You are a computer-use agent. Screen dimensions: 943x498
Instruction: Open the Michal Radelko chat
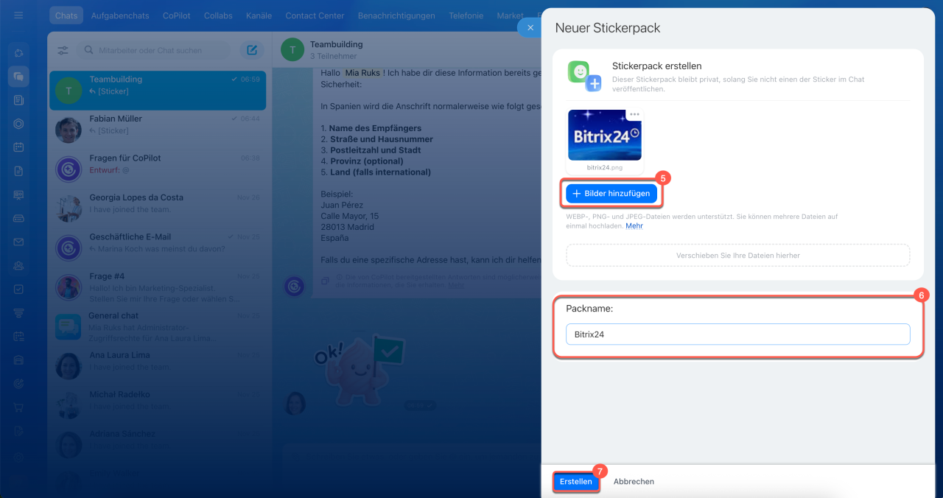pyautogui.click(x=158, y=406)
